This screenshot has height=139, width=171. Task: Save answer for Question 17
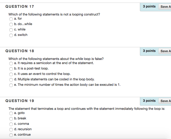coord(165,7)
